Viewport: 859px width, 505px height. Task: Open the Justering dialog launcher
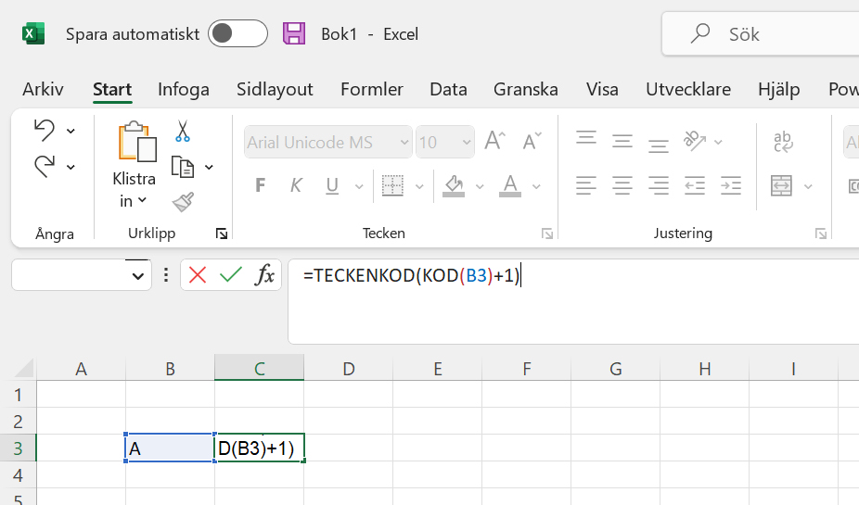click(x=821, y=234)
